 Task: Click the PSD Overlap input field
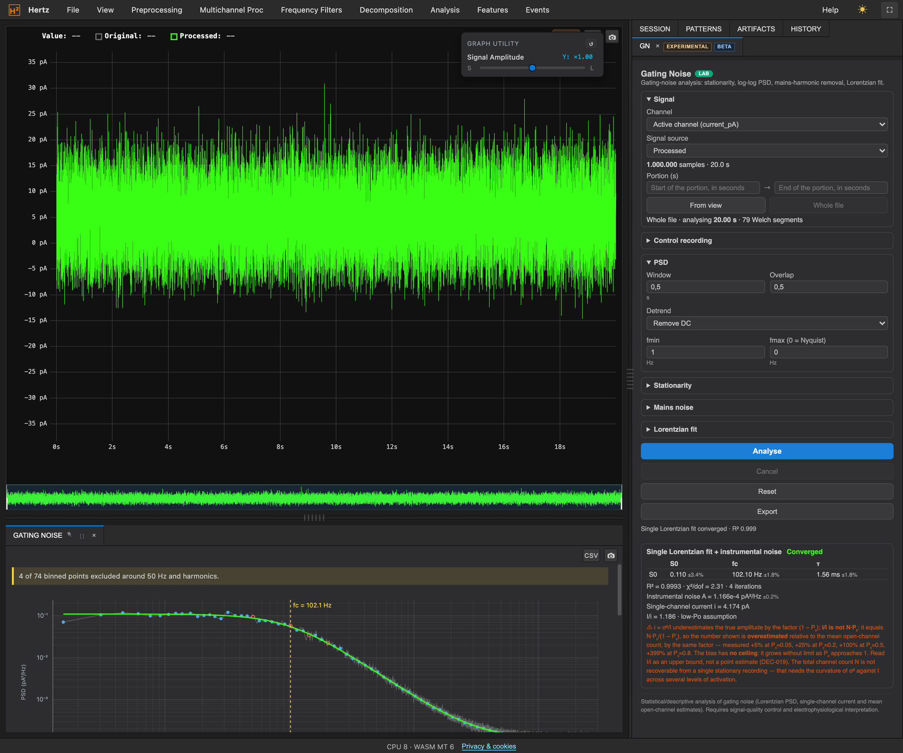coord(828,287)
